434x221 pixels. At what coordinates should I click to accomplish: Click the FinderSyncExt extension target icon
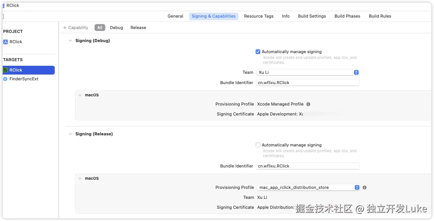[x=5, y=79]
